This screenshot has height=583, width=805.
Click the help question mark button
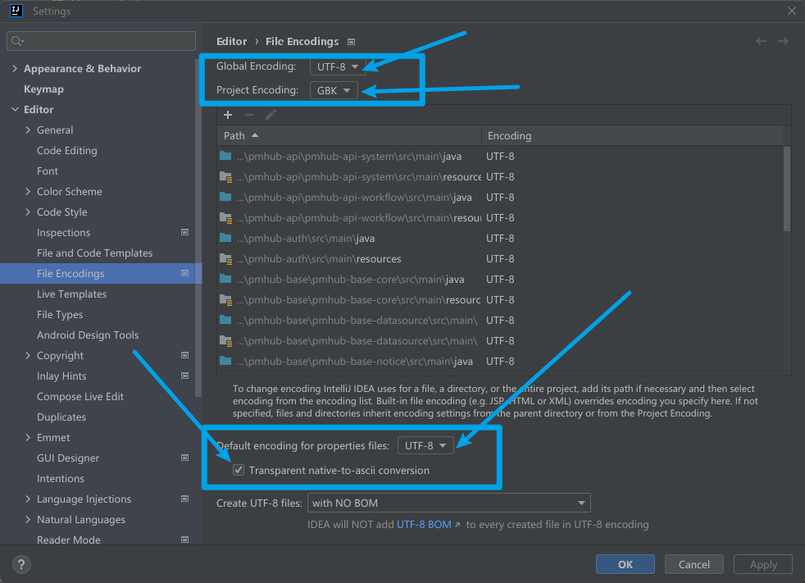click(21, 564)
